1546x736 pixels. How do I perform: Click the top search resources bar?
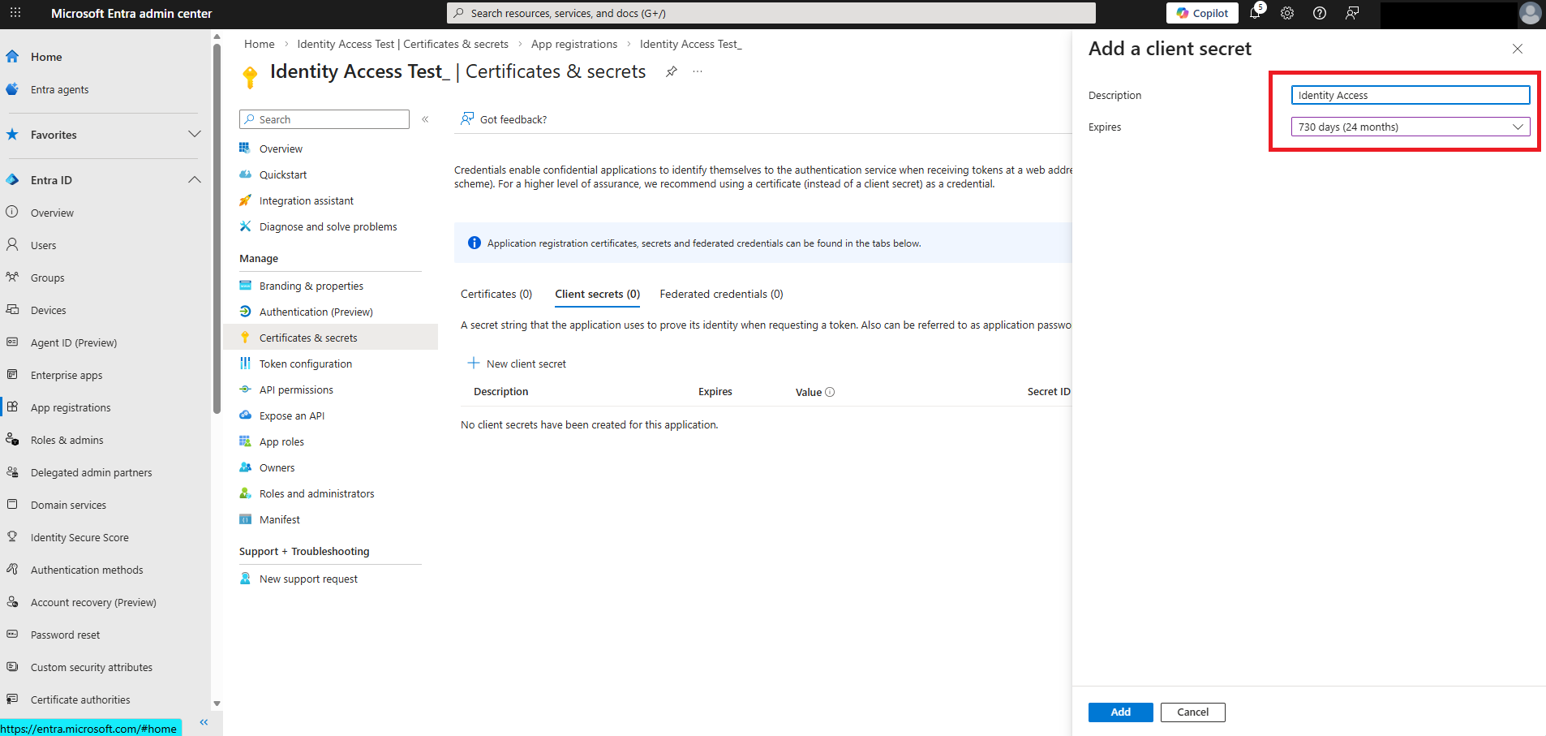771,13
